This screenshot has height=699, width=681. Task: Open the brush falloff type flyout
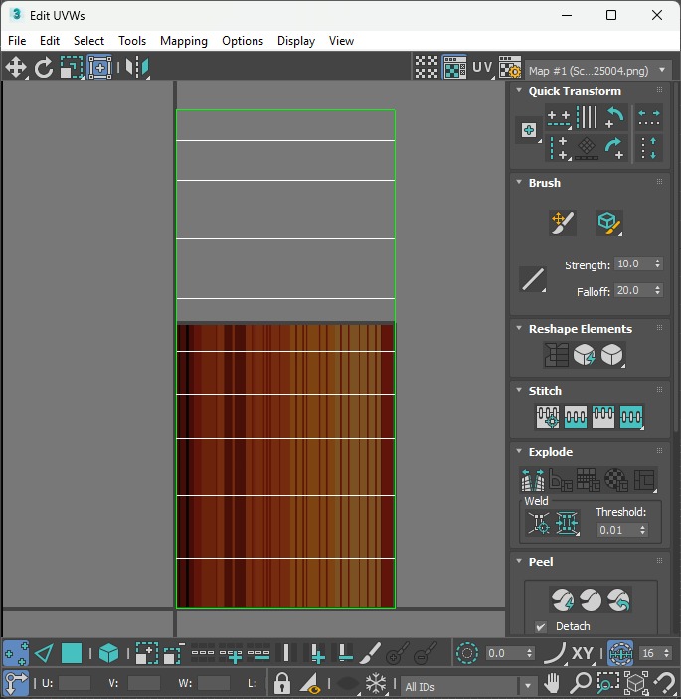pyautogui.click(x=533, y=279)
